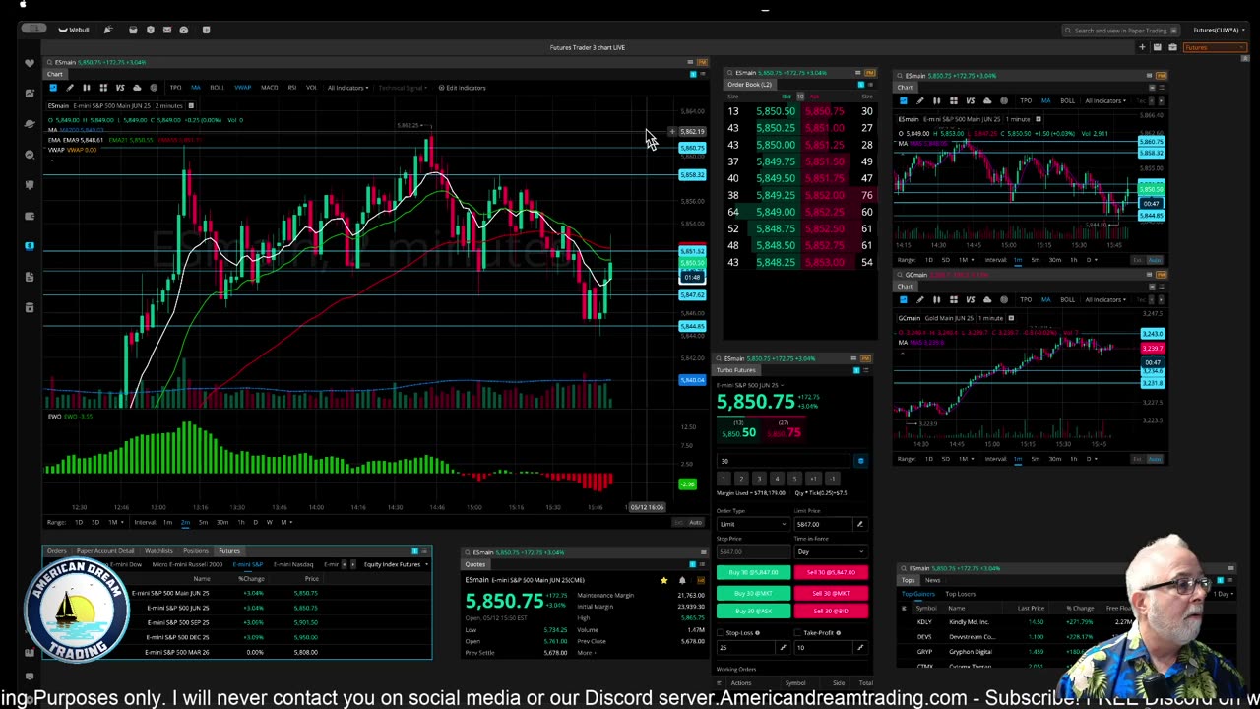Click the pencil icon beside Take-Profit value
The height and width of the screenshot is (709, 1260).
click(859, 647)
